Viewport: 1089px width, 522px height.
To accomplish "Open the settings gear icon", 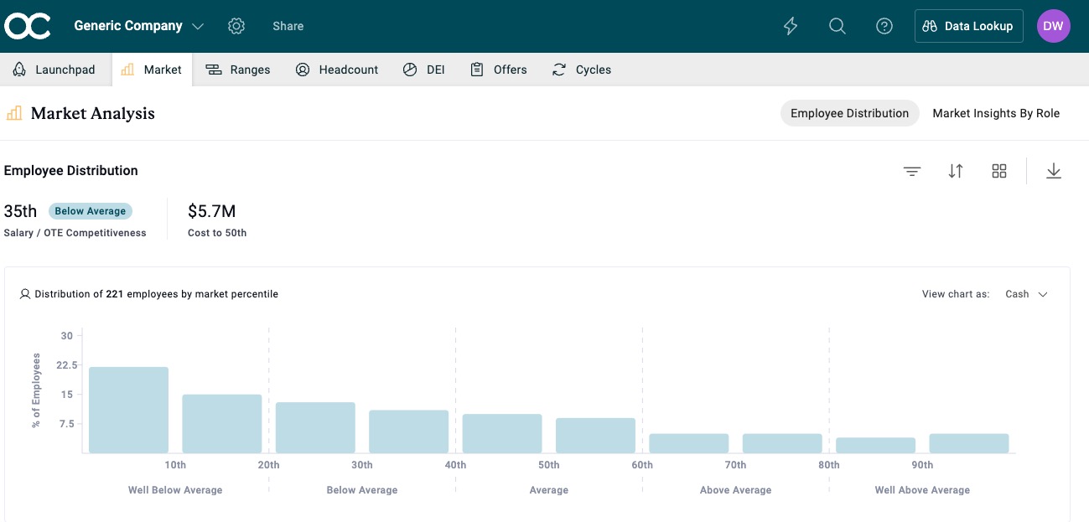I will click(x=236, y=26).
